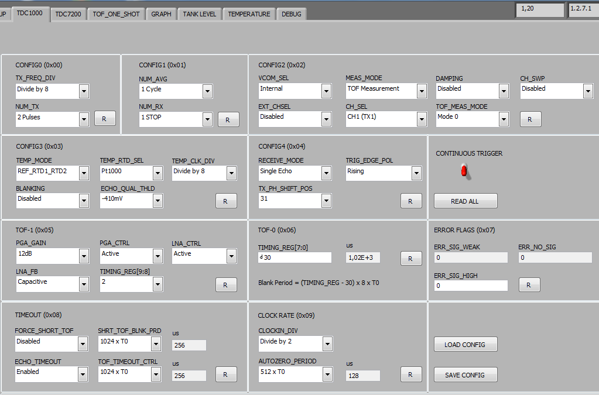The width and height of the screenshot is (599, 395).
Task: Expand the ECHO_QUAL_THLD dropdown
Action: point(131,201)
